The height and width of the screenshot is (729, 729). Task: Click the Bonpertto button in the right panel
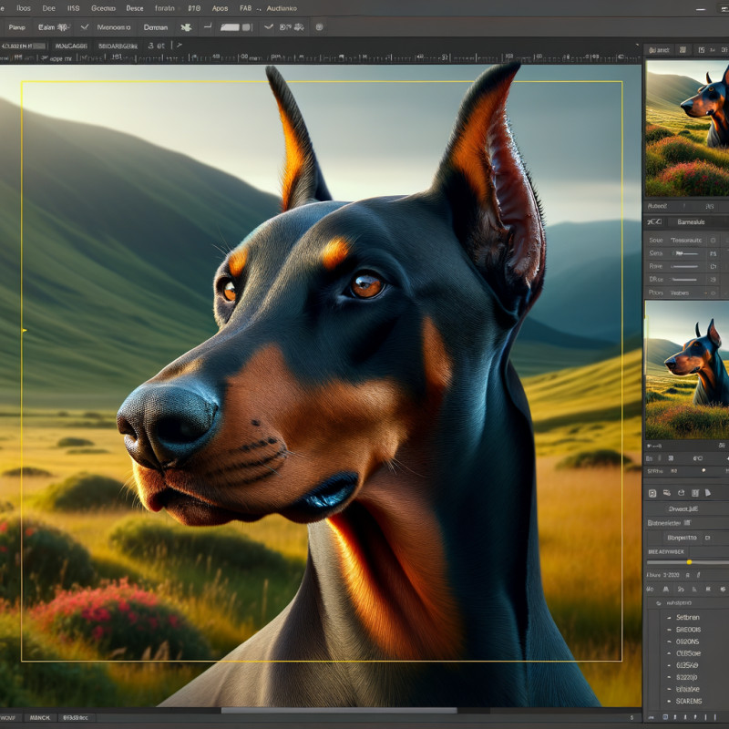pyautogui.click(x=682, y=537)
